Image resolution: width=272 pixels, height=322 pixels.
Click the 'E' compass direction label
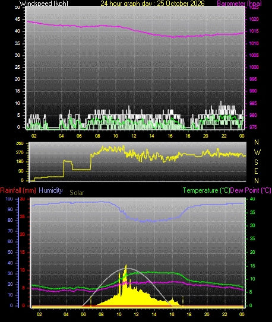tap(256, 171)
